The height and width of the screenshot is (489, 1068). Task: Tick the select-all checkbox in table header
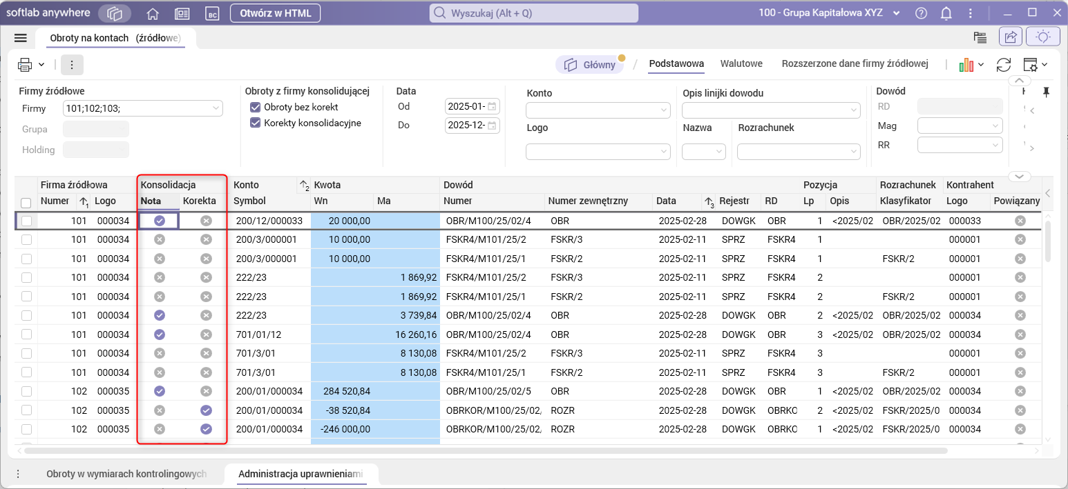[x=26, y=202]
